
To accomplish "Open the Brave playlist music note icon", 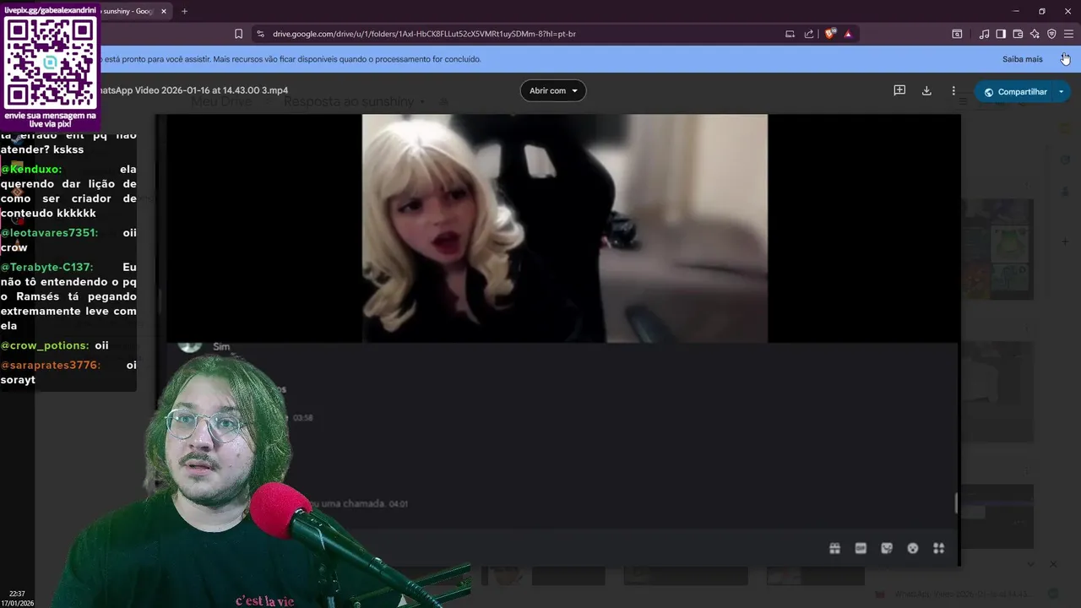I will [984, 34].
